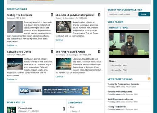Open comment count icon for Id iaculis id article
Screen dimensions: 157x113
[x=99, y=15]
